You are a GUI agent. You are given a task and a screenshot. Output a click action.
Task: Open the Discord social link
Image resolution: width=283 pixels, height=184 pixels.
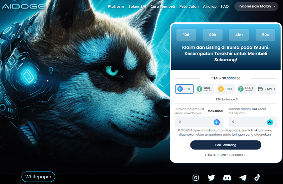pos(227,177)
